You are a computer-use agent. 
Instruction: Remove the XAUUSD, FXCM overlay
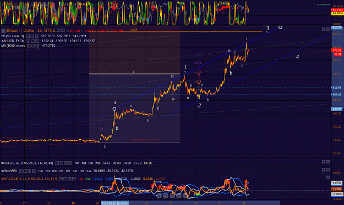pos(37,41)
